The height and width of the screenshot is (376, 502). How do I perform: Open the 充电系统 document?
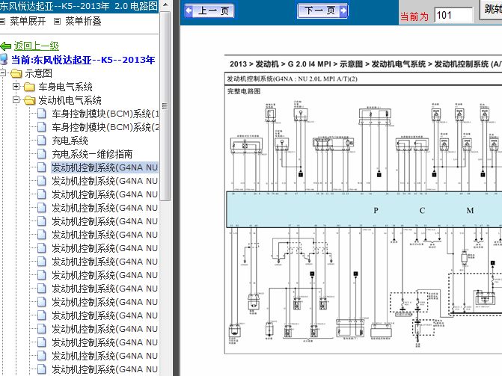70,141
